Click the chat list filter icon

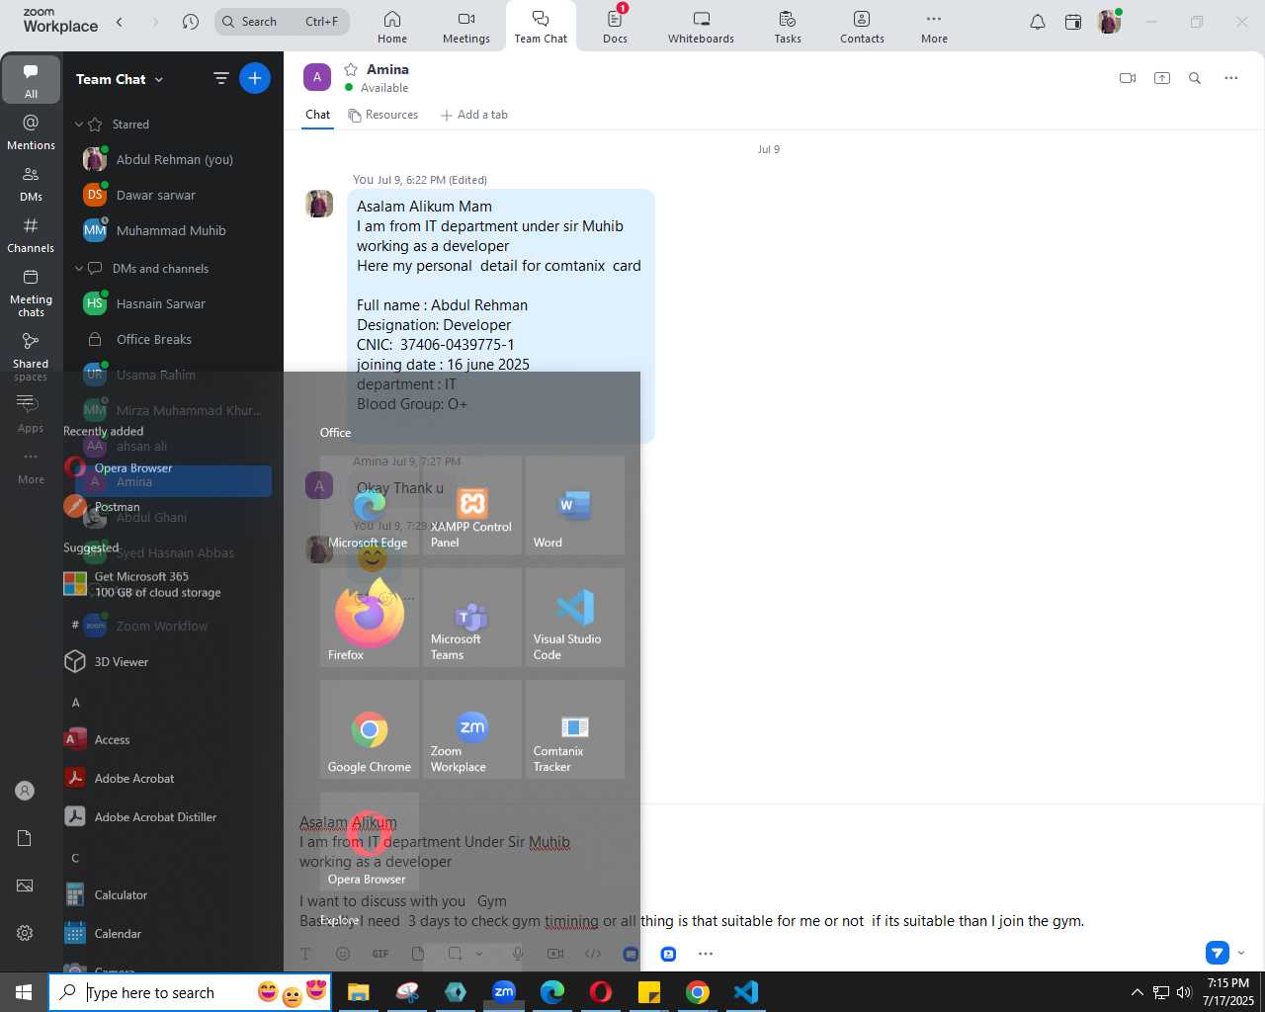[x=221, y=78]
